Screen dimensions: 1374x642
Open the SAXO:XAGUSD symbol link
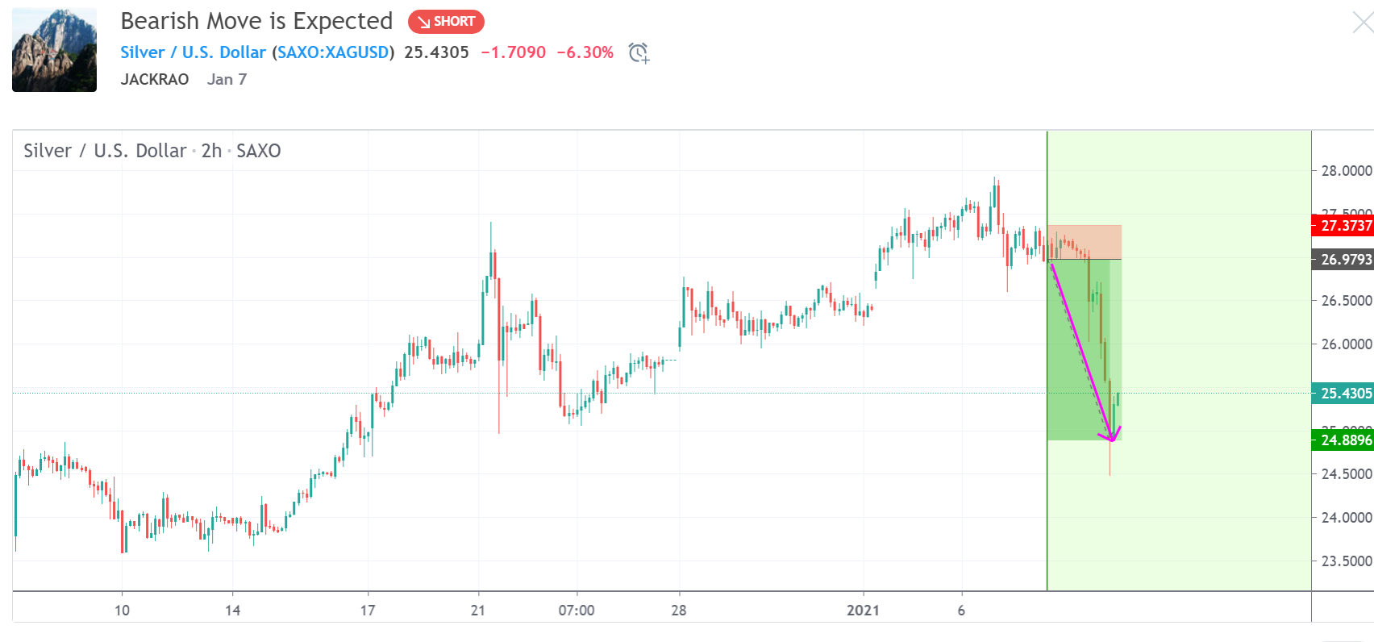[333, 52]
